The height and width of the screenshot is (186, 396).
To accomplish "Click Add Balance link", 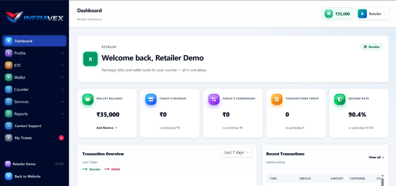I will (107, 128).
